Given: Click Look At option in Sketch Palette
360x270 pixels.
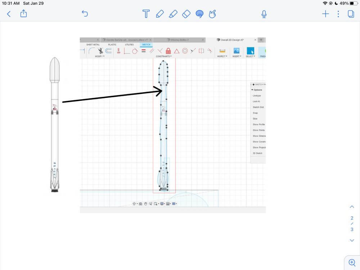Looking at the screenshot, I should pos(256,102).
